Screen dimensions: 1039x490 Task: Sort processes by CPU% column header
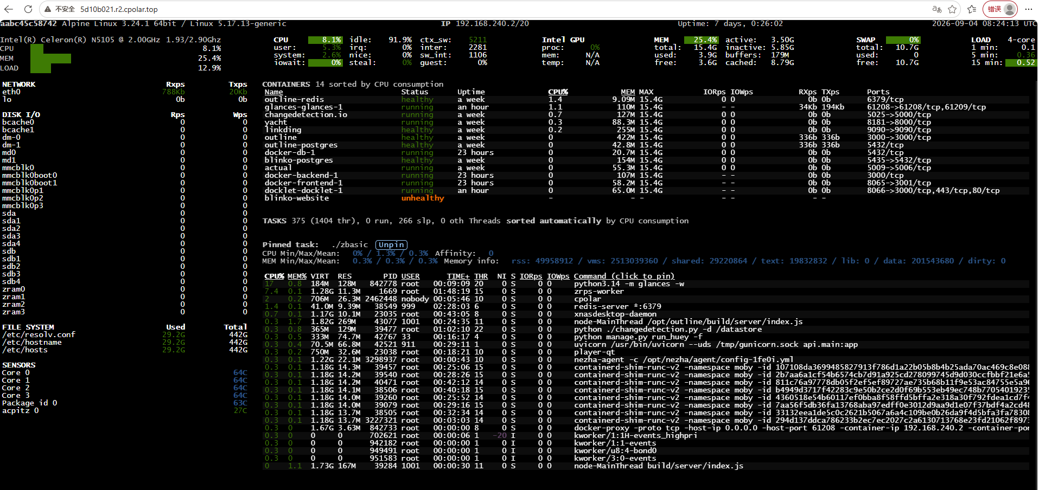tap(274, 276)
